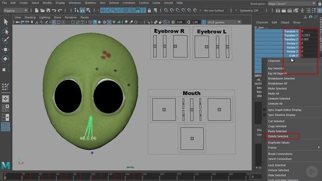Viewport: 322px width, 181px height.
Task: Open the Deform menu
Action: [x=114, y=3]
